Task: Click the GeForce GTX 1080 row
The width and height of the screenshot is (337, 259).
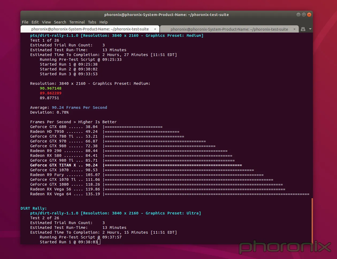Action: 156,184
